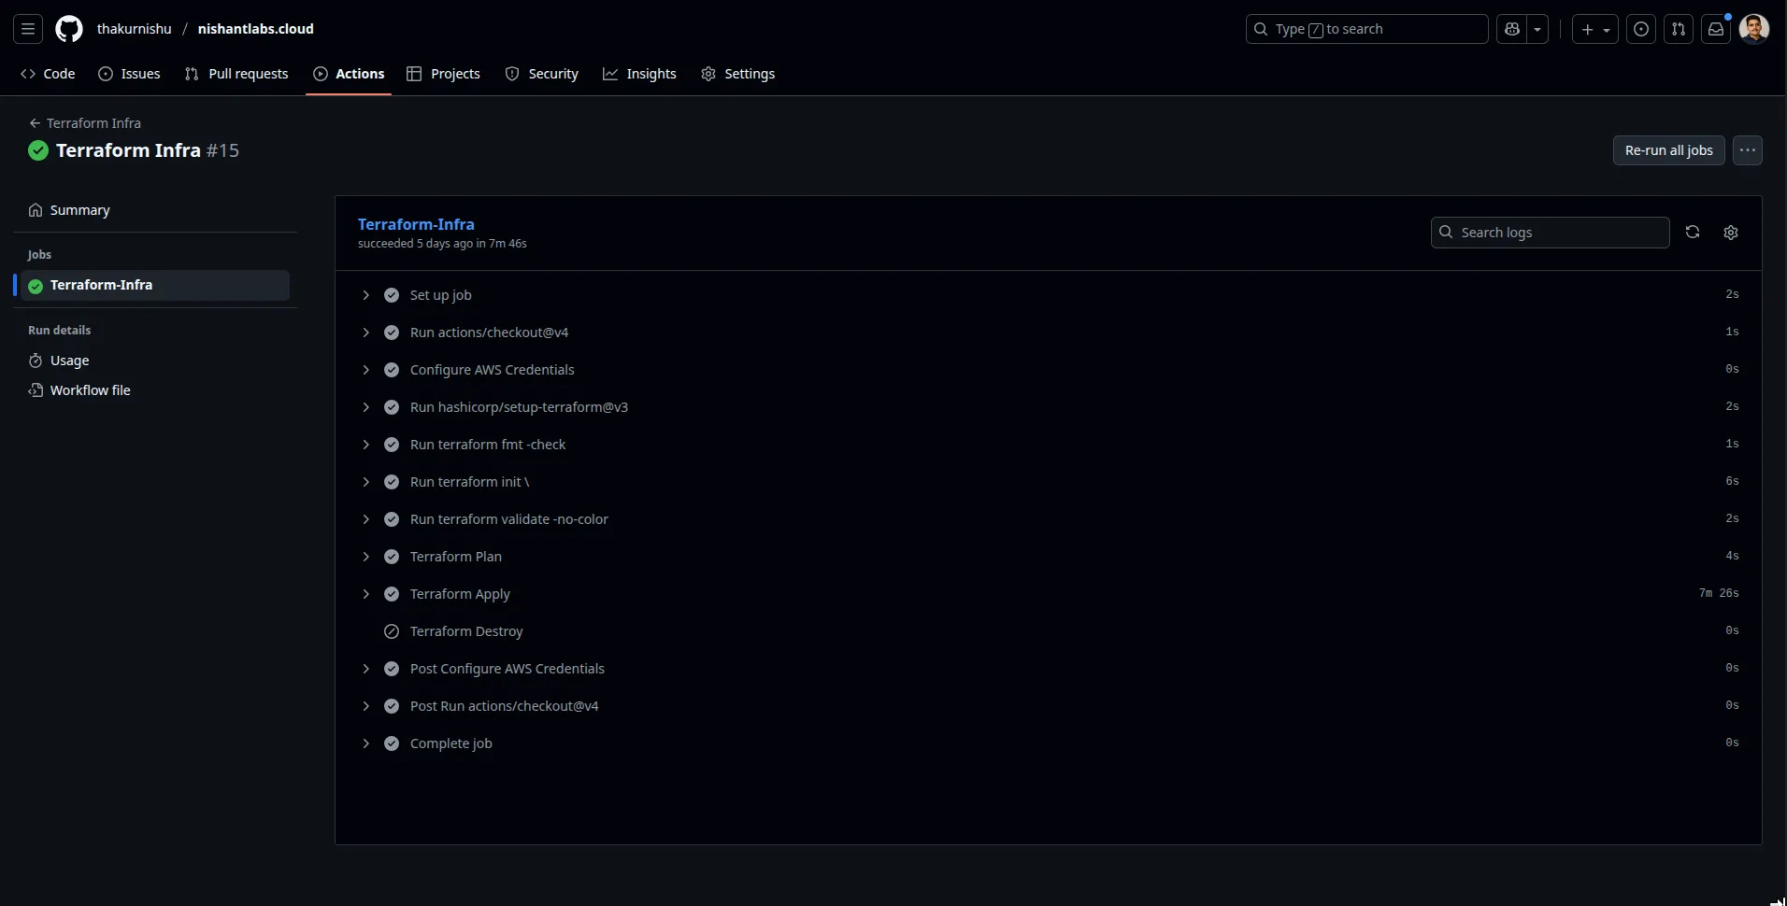The height and width of the screenshot is (906, 1787).
Task: Open the create new plus dropdown
Action: pos(1594,29)
